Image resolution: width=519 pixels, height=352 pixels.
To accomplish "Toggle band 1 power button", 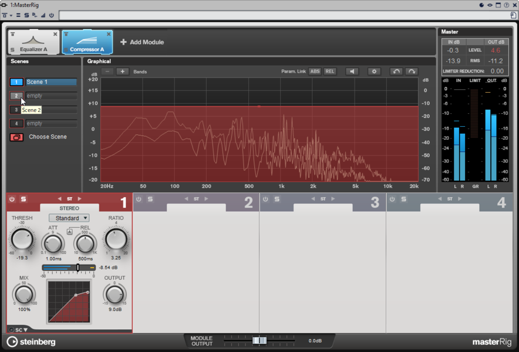I will (12, 199).
